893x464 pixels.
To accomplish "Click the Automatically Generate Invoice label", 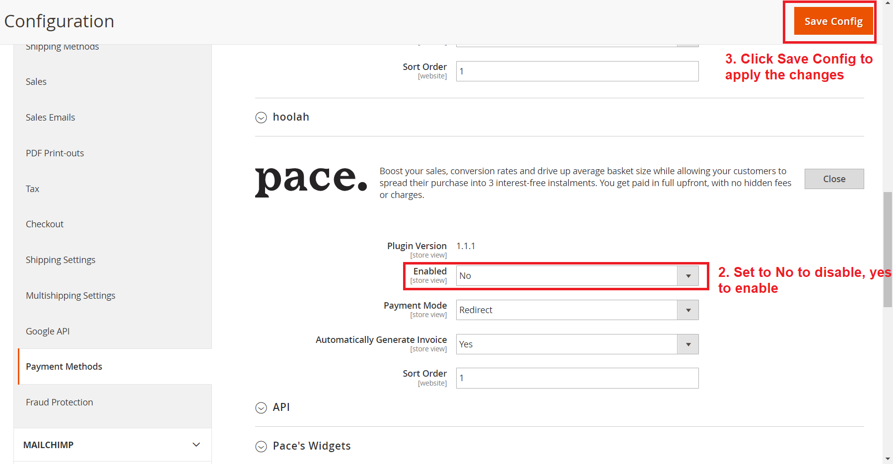I will pos(381,340).
